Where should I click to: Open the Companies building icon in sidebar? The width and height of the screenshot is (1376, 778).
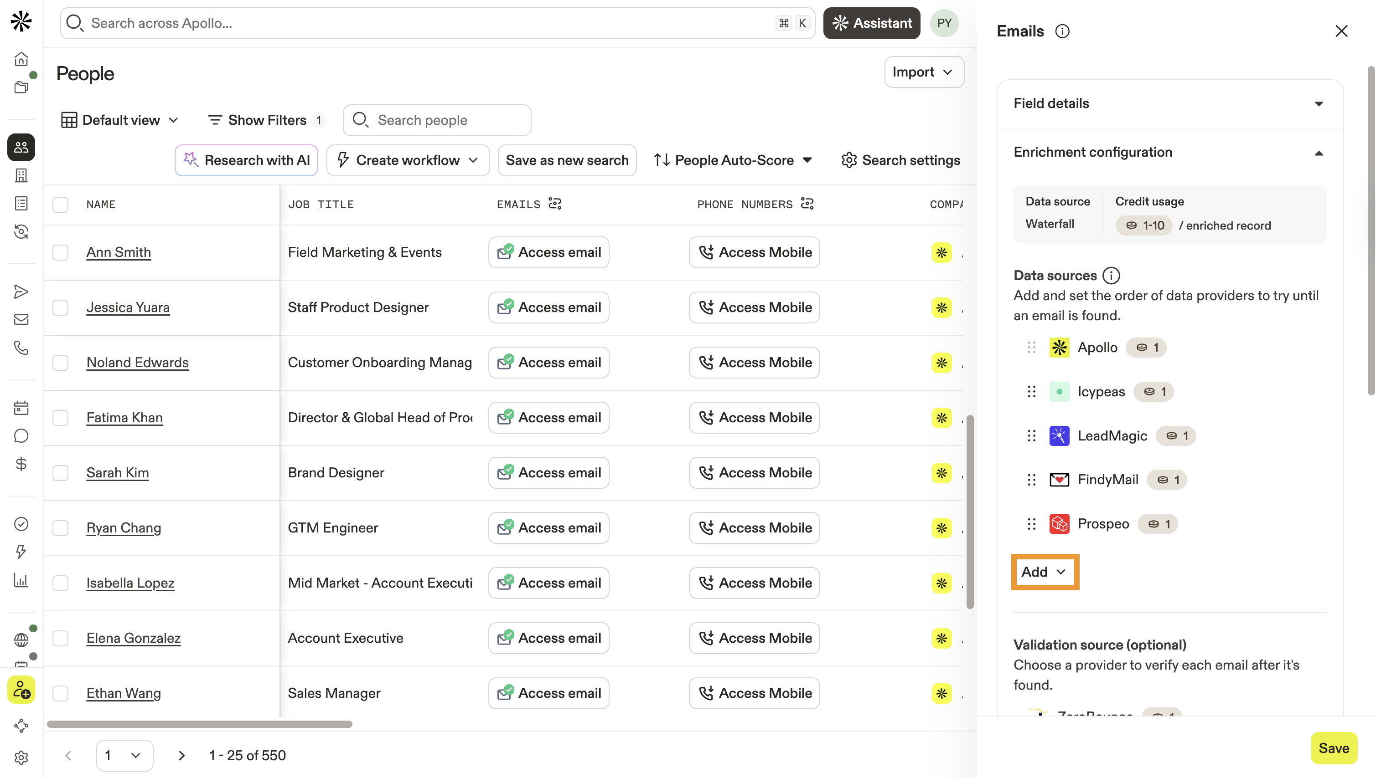pos(21,175)
